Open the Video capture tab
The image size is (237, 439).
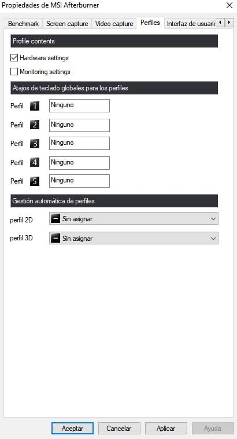point(114,24)
